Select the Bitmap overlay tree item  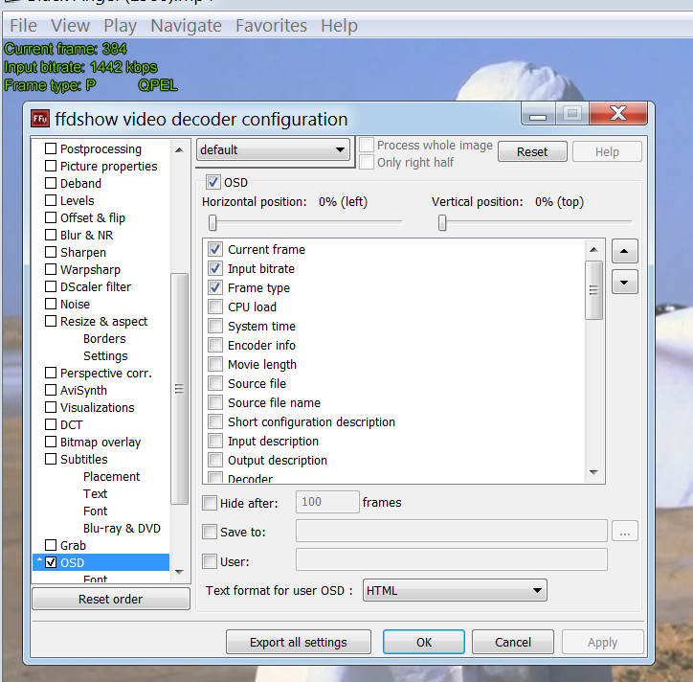pos(101,442)
